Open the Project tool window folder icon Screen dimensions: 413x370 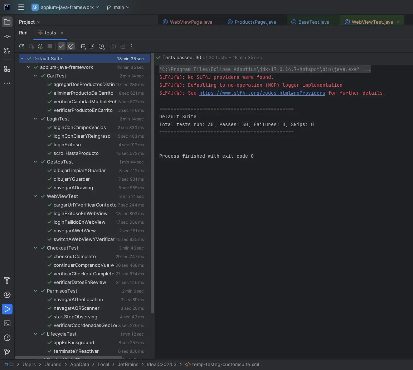pos(7,22)
